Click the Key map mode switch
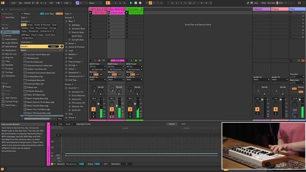Image resolution: width=306 pixels, height=172 pixels. tap(256, 3)
